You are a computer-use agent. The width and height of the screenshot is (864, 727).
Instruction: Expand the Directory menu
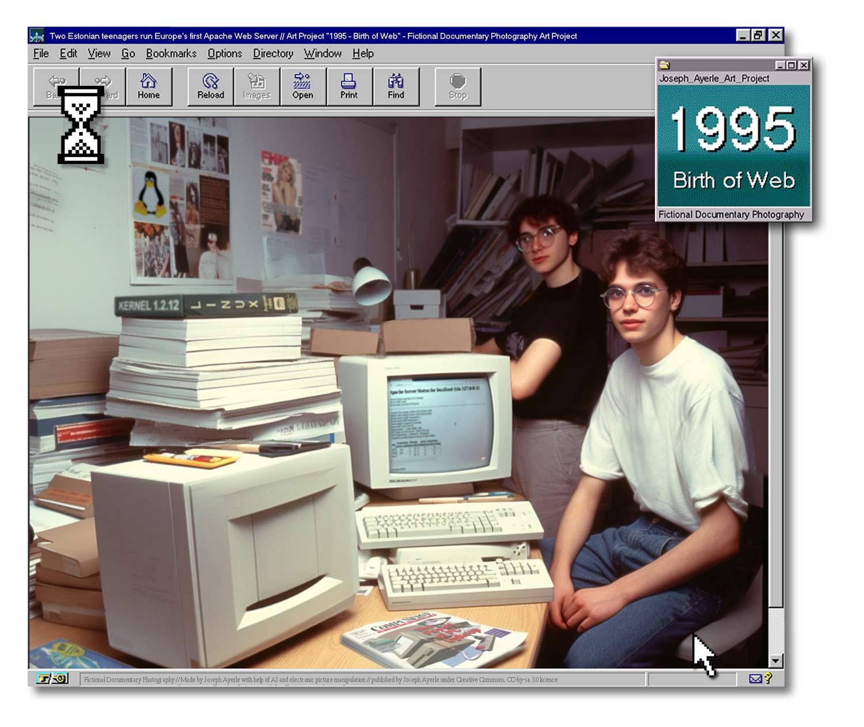[273, 54]
